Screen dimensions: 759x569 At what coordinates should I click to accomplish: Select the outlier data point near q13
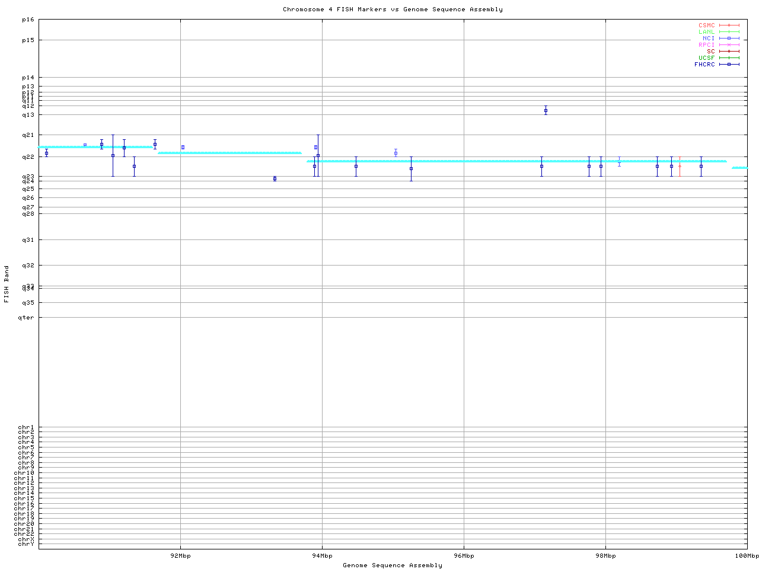546,110
